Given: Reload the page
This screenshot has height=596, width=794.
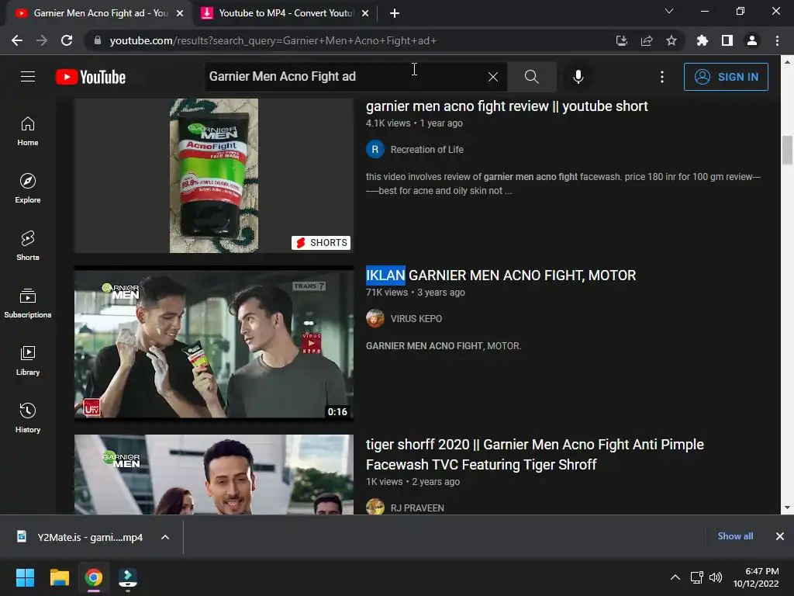Looking at the screenshot, I should pyautogui.click(x=67, y=40).
